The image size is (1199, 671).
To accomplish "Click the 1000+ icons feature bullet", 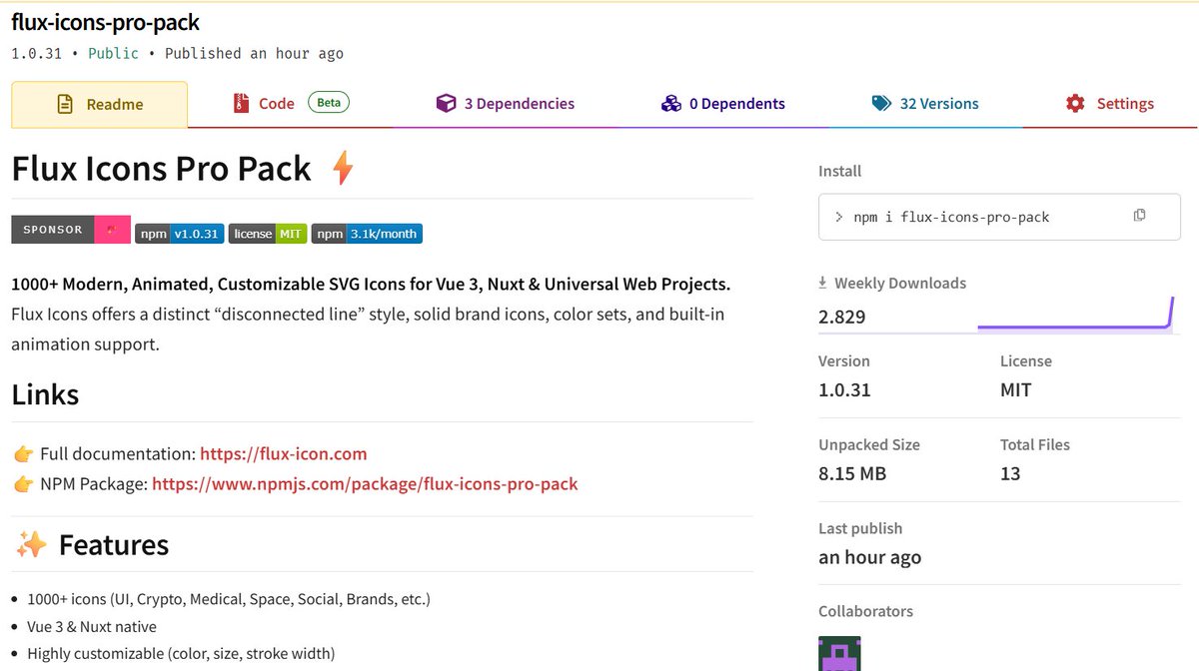I will (x=229, y=600).
